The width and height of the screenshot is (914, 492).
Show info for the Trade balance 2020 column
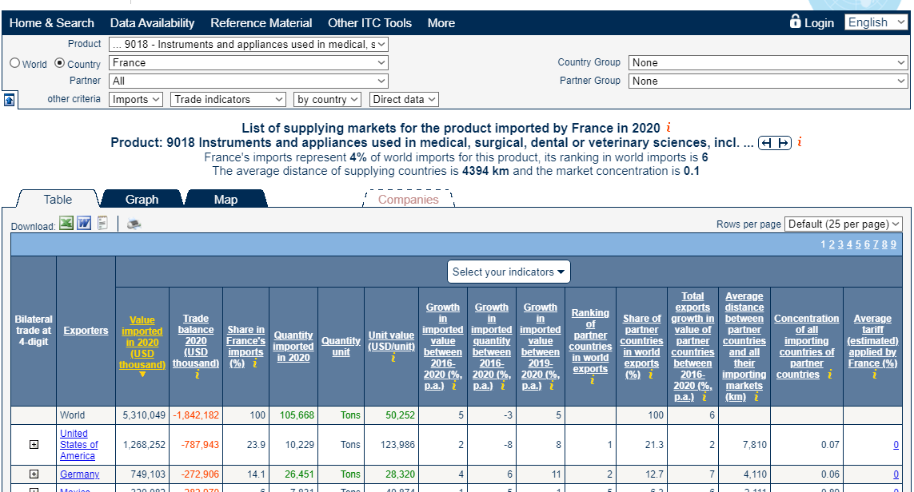tap(197, 375)
